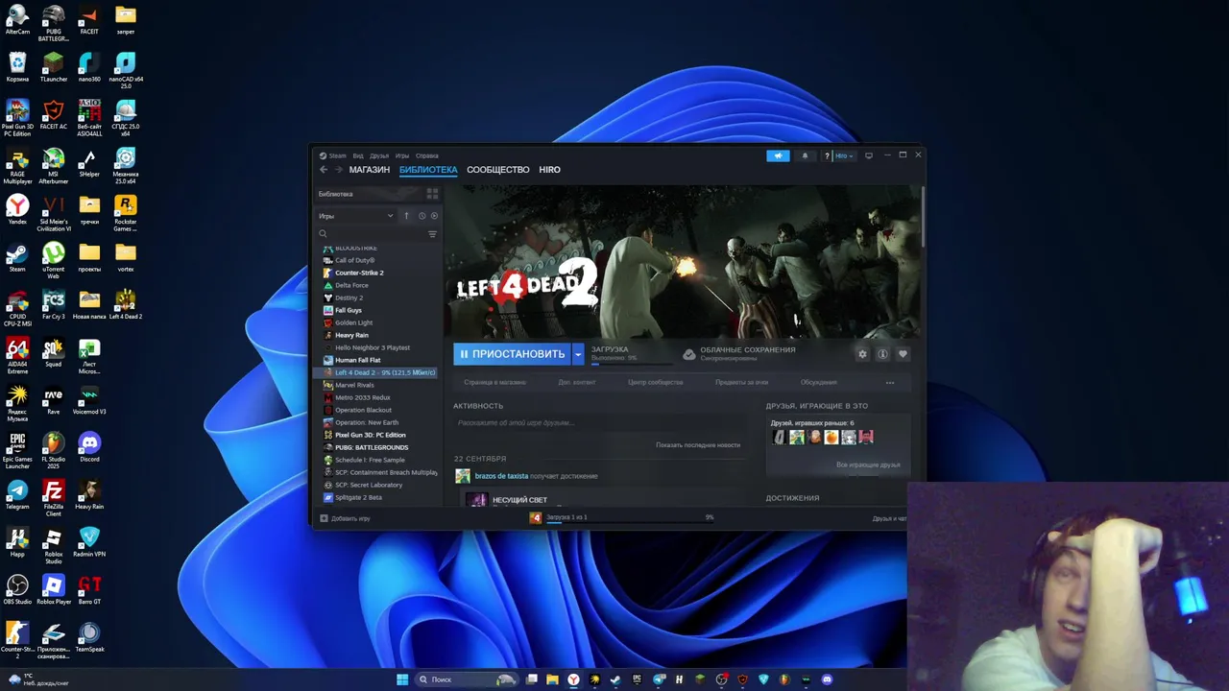Viewport: 1229px width, 691px height.
Task: Open the Игры menu in the title bar
Action: 402,155
